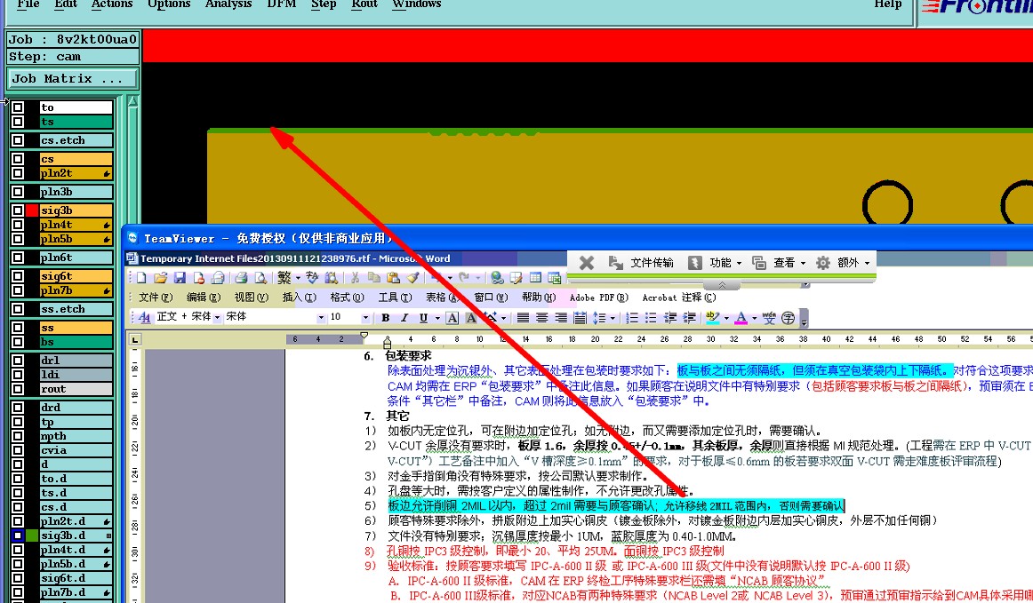Toggle the checkbox for layer pln2t
1033x603 pixels.
18,173
